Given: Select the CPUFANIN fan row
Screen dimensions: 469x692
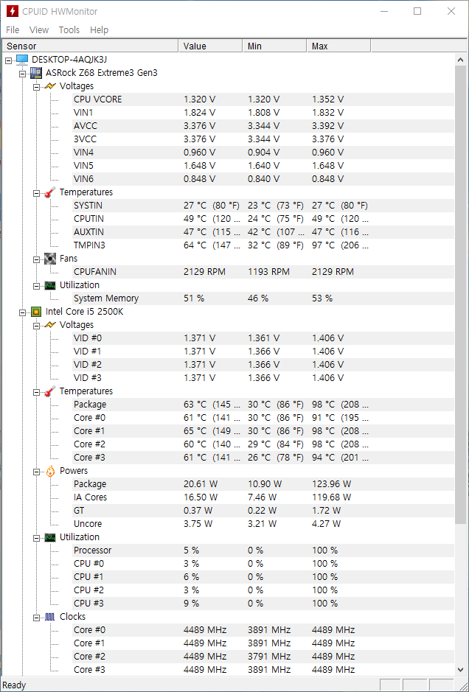Looking at the screenshot, I should click(x=263, y=272).
